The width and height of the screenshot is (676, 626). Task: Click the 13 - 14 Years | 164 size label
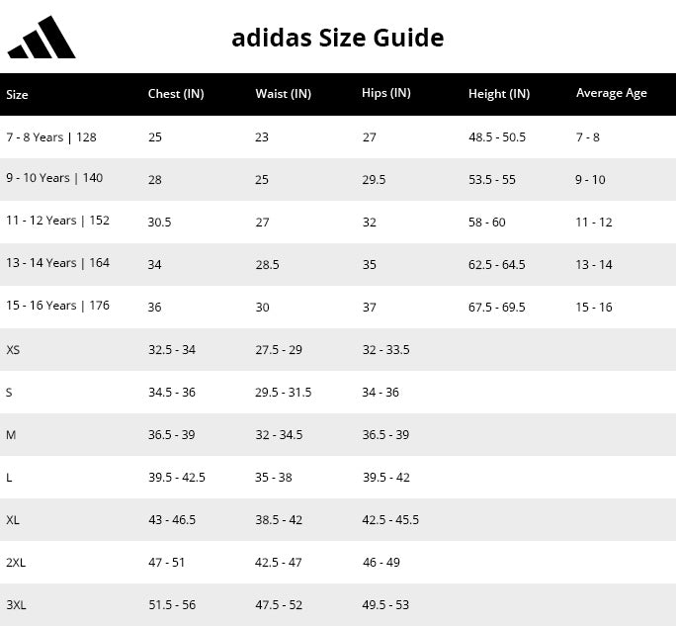point(57,263)
